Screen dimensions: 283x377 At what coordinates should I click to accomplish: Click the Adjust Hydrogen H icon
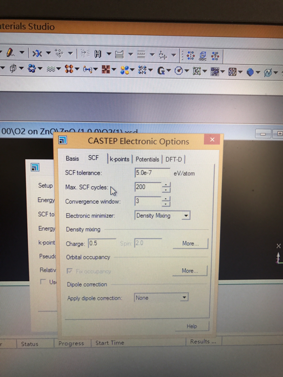click(x=98, y=54)
